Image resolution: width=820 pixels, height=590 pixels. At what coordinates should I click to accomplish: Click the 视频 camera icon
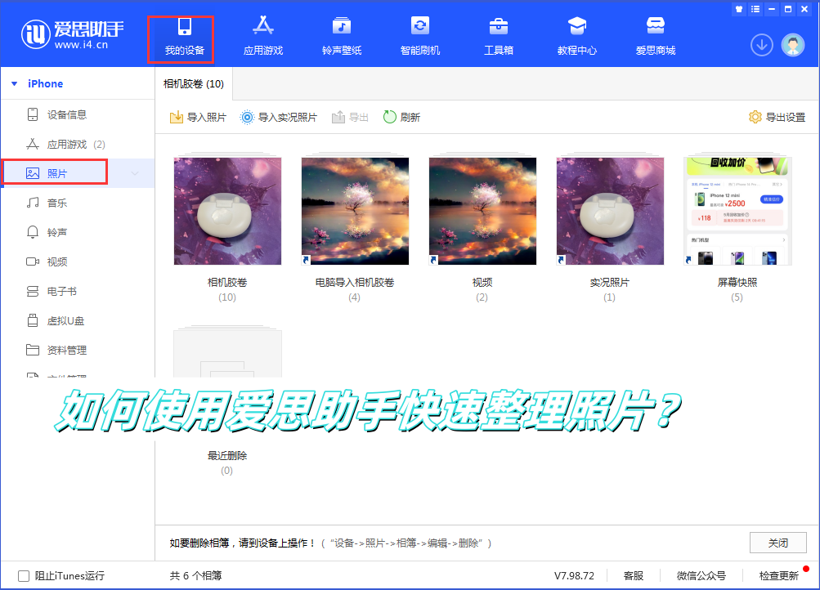pyautogui.click(x=33, y=261)
